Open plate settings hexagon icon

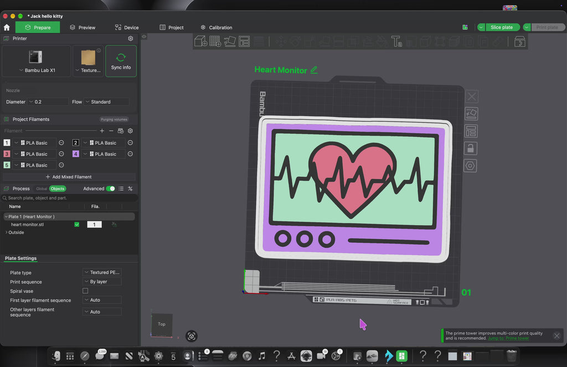point(470,166)
